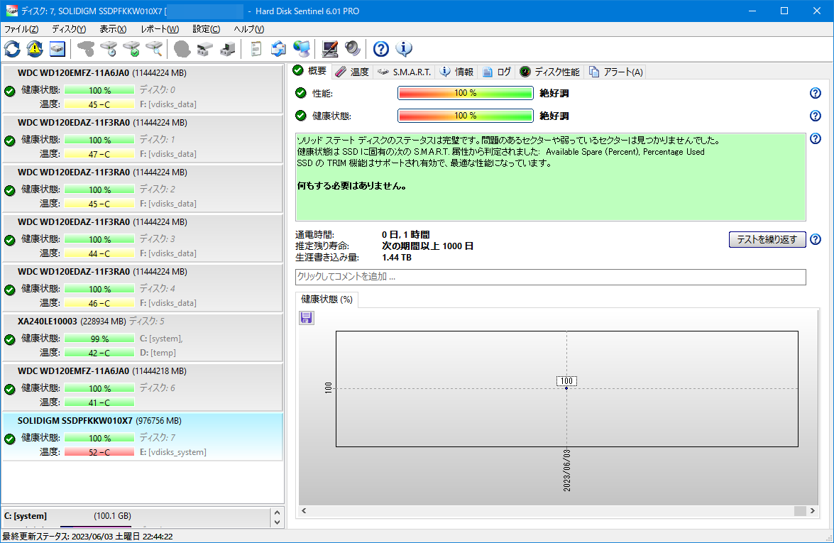Viewport: 834px width, 543px height.
Task: Click the help icon beside the green description box
Action: 815,138
